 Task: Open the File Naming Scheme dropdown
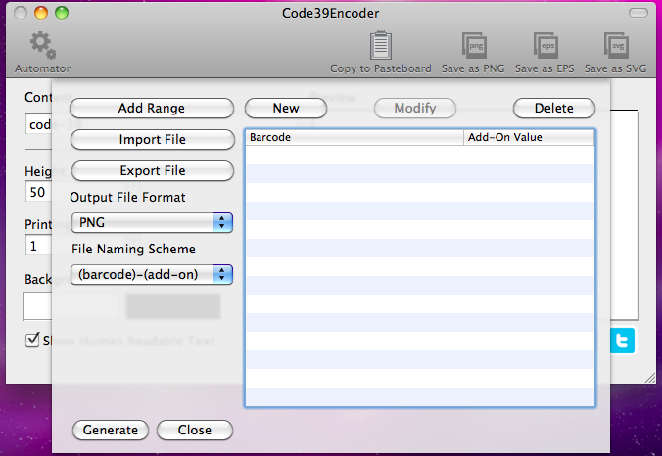tap(152, 274)
